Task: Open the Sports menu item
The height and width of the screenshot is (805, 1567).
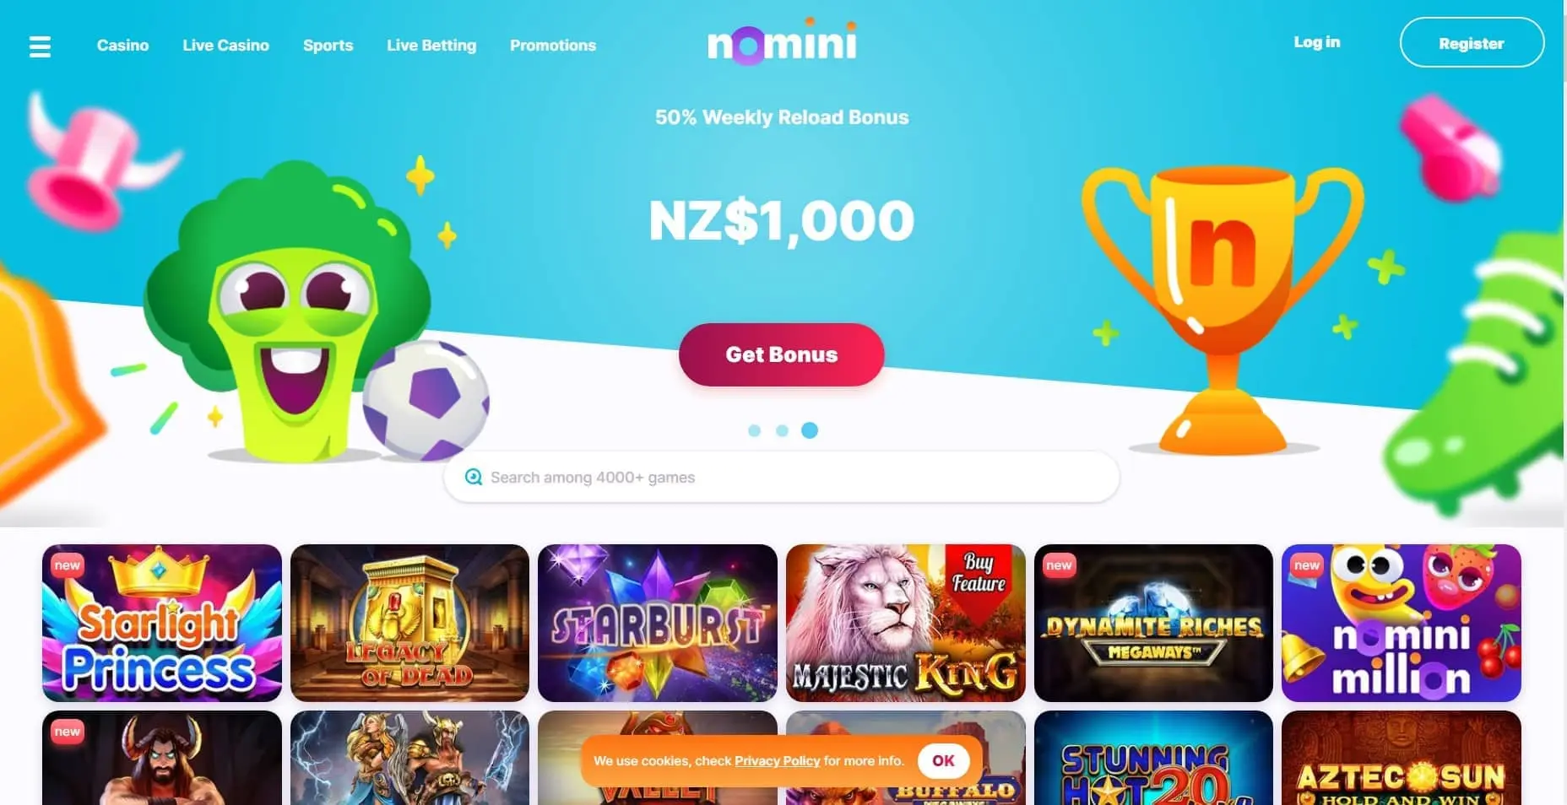Action: pyautogui.click(x=328, y=46)
